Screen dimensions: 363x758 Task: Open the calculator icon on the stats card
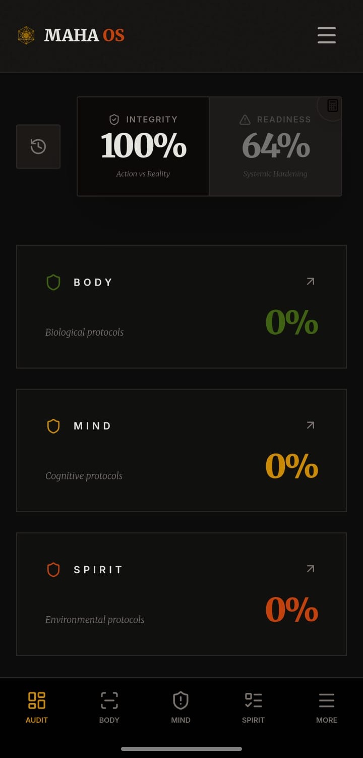332,105
